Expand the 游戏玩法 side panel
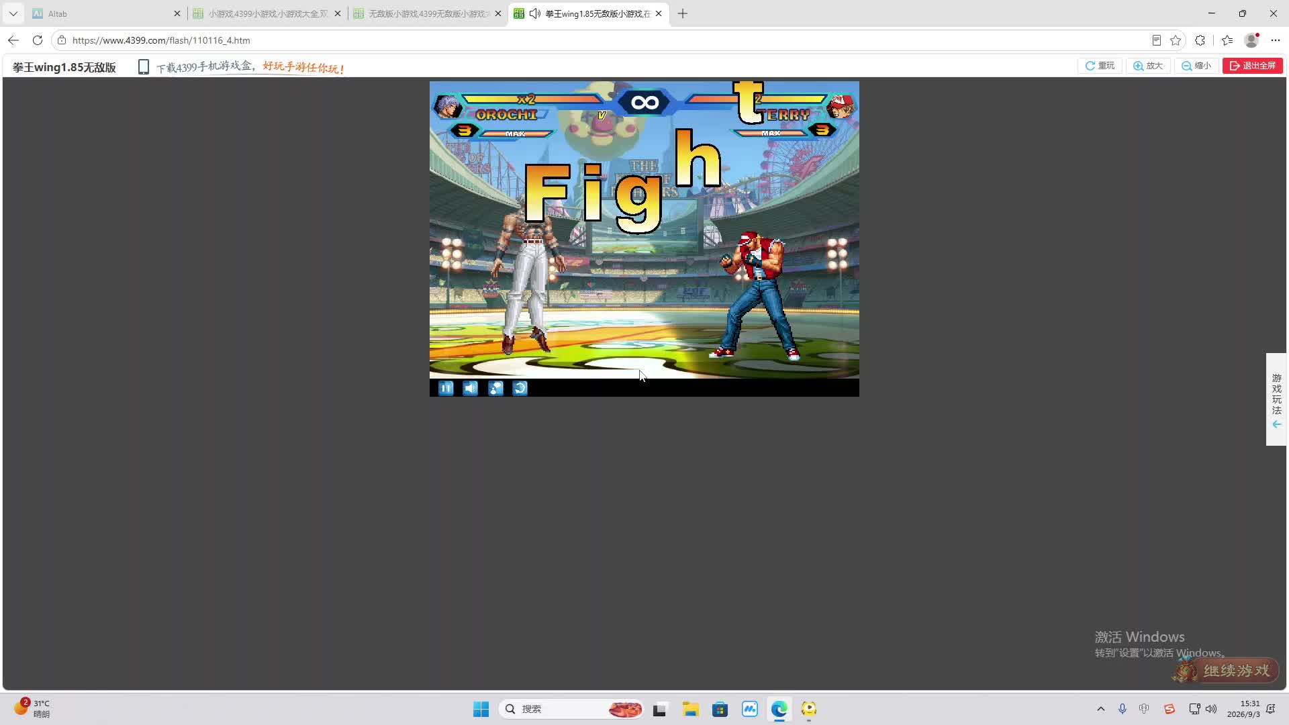This screenshot has width=1289, height=725. coord(1276,399)
